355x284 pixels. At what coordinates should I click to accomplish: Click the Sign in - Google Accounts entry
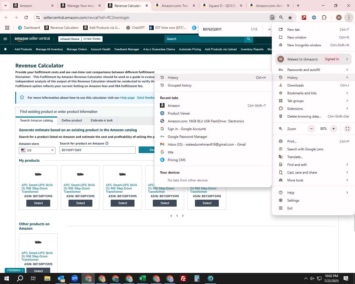coord(213,129)
